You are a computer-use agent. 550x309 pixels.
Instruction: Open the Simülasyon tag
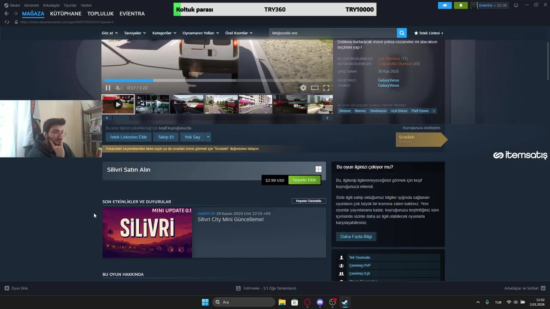(378, 111)
